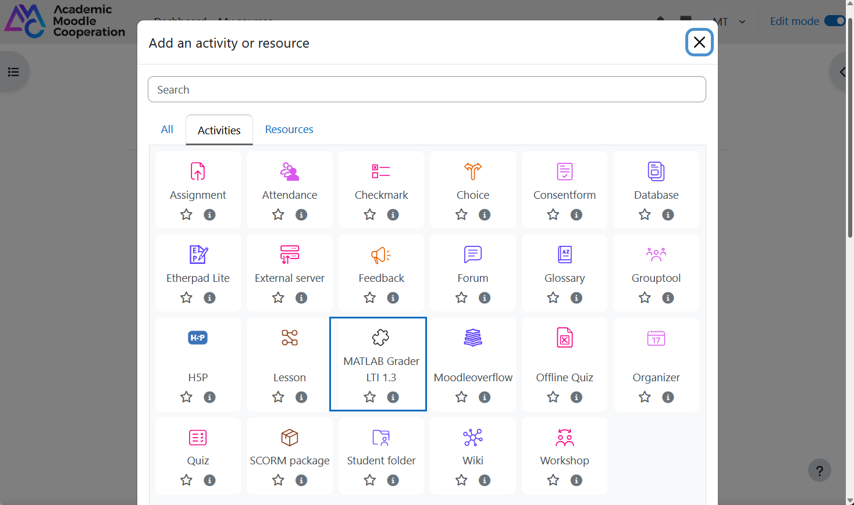Star the Glossary activity

click(553, 298)
